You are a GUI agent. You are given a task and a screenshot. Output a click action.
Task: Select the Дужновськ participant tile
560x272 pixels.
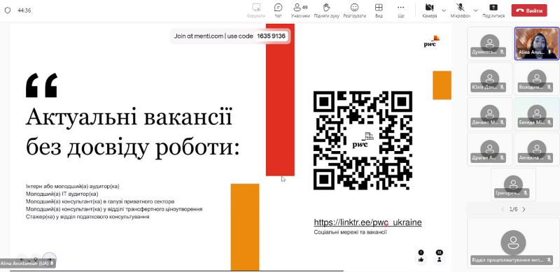pyautogui.click(x=489, y=43)
